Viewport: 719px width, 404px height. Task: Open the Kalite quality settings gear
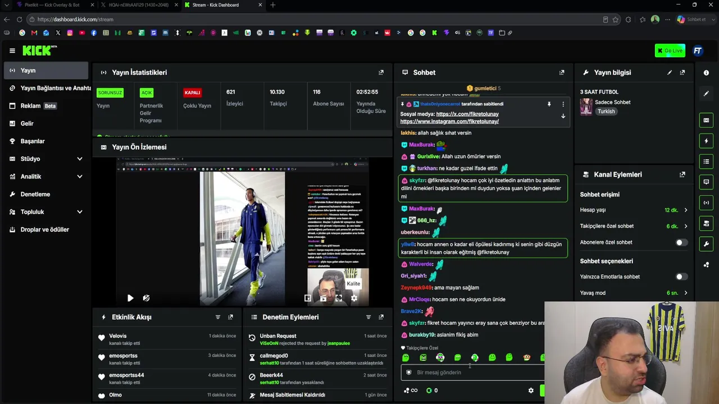tap(354, 298)
